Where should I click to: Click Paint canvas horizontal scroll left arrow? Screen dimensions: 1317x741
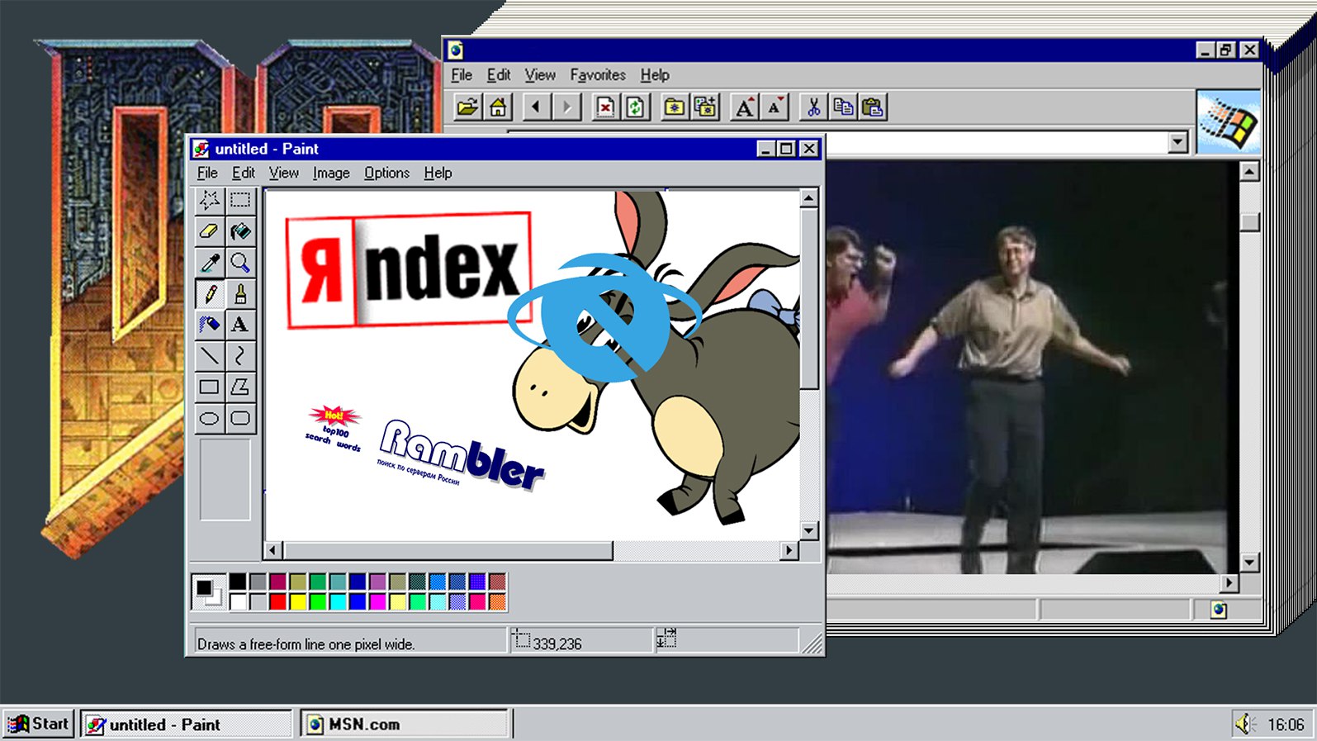273,550
